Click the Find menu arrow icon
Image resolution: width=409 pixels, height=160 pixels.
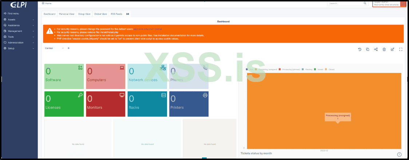pyautogui.click(x=5, y=13)
